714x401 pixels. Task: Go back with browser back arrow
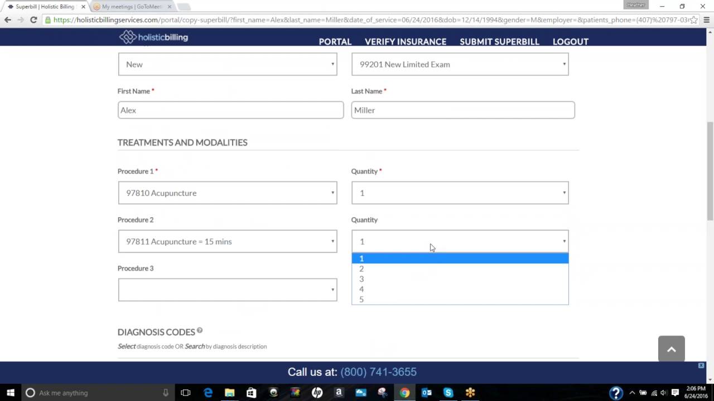coord(8,19)
